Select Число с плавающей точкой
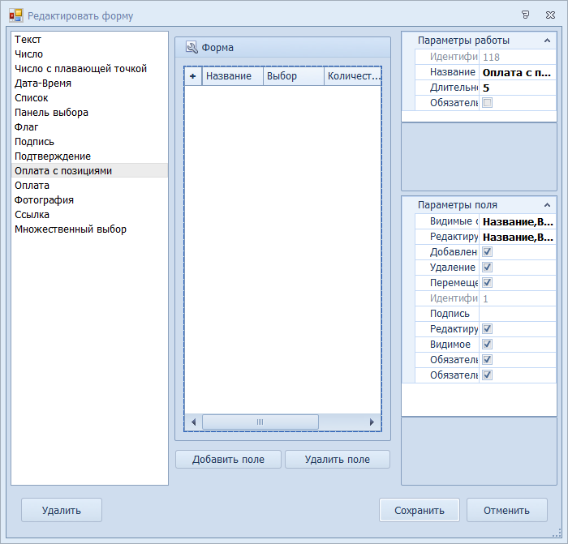This screenshot has height=544, width=568. [x=89, y=69]
